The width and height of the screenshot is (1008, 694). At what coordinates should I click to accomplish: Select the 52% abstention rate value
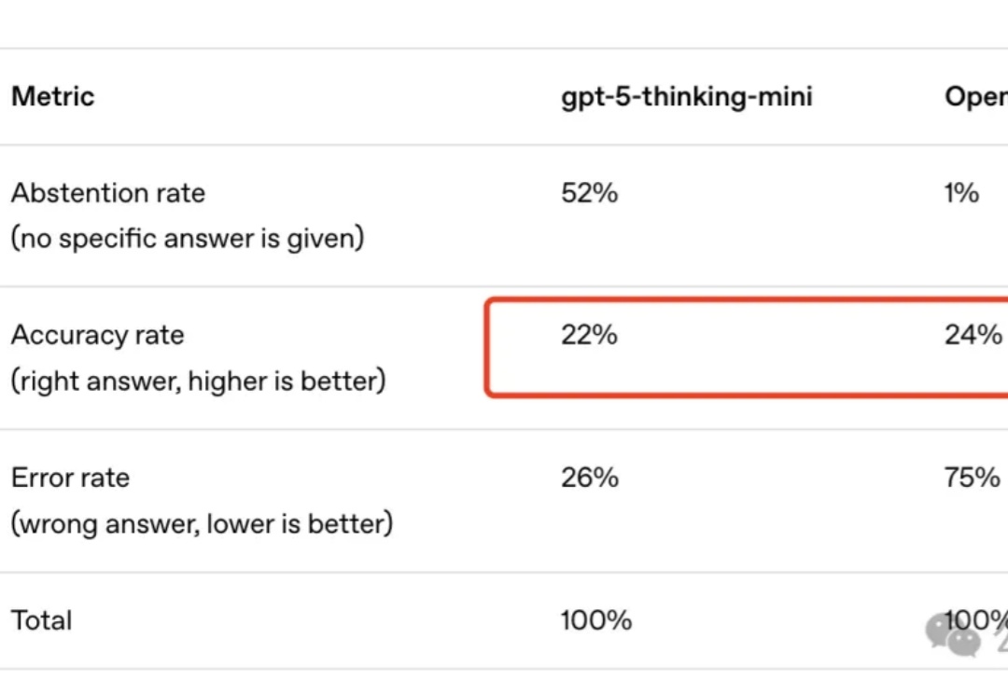pos(590,193)
